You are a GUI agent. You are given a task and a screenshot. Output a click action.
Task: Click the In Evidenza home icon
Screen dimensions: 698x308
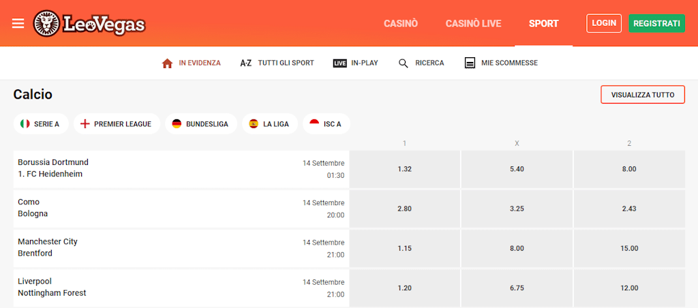click(x=167, y=63)
